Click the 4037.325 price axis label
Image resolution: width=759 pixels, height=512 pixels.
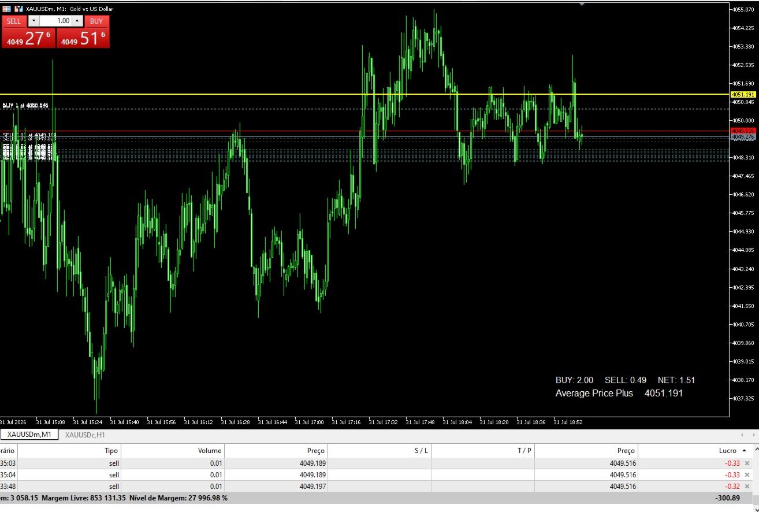click(x=743, y=399)
